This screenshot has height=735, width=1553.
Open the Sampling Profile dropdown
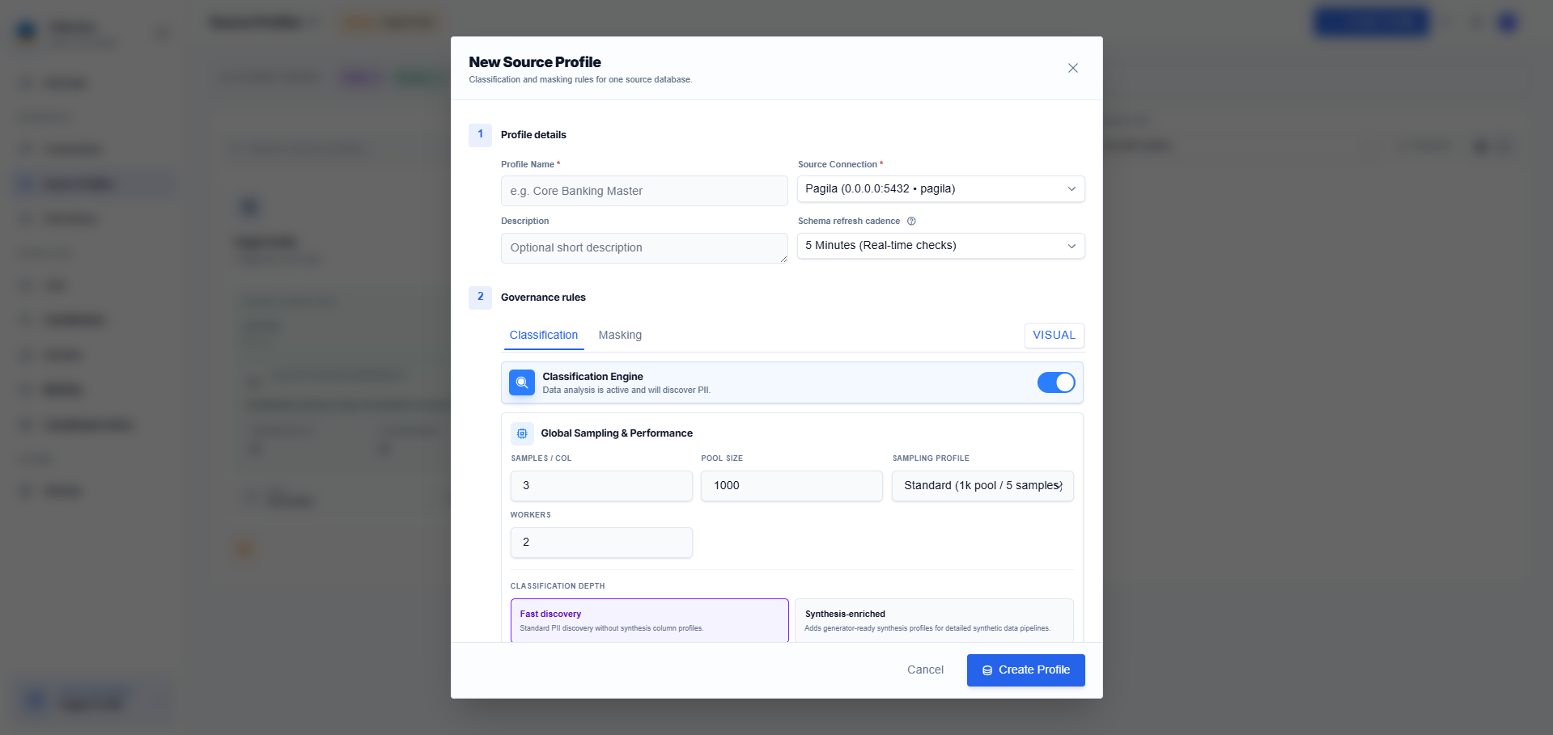(x=982, y=486)
